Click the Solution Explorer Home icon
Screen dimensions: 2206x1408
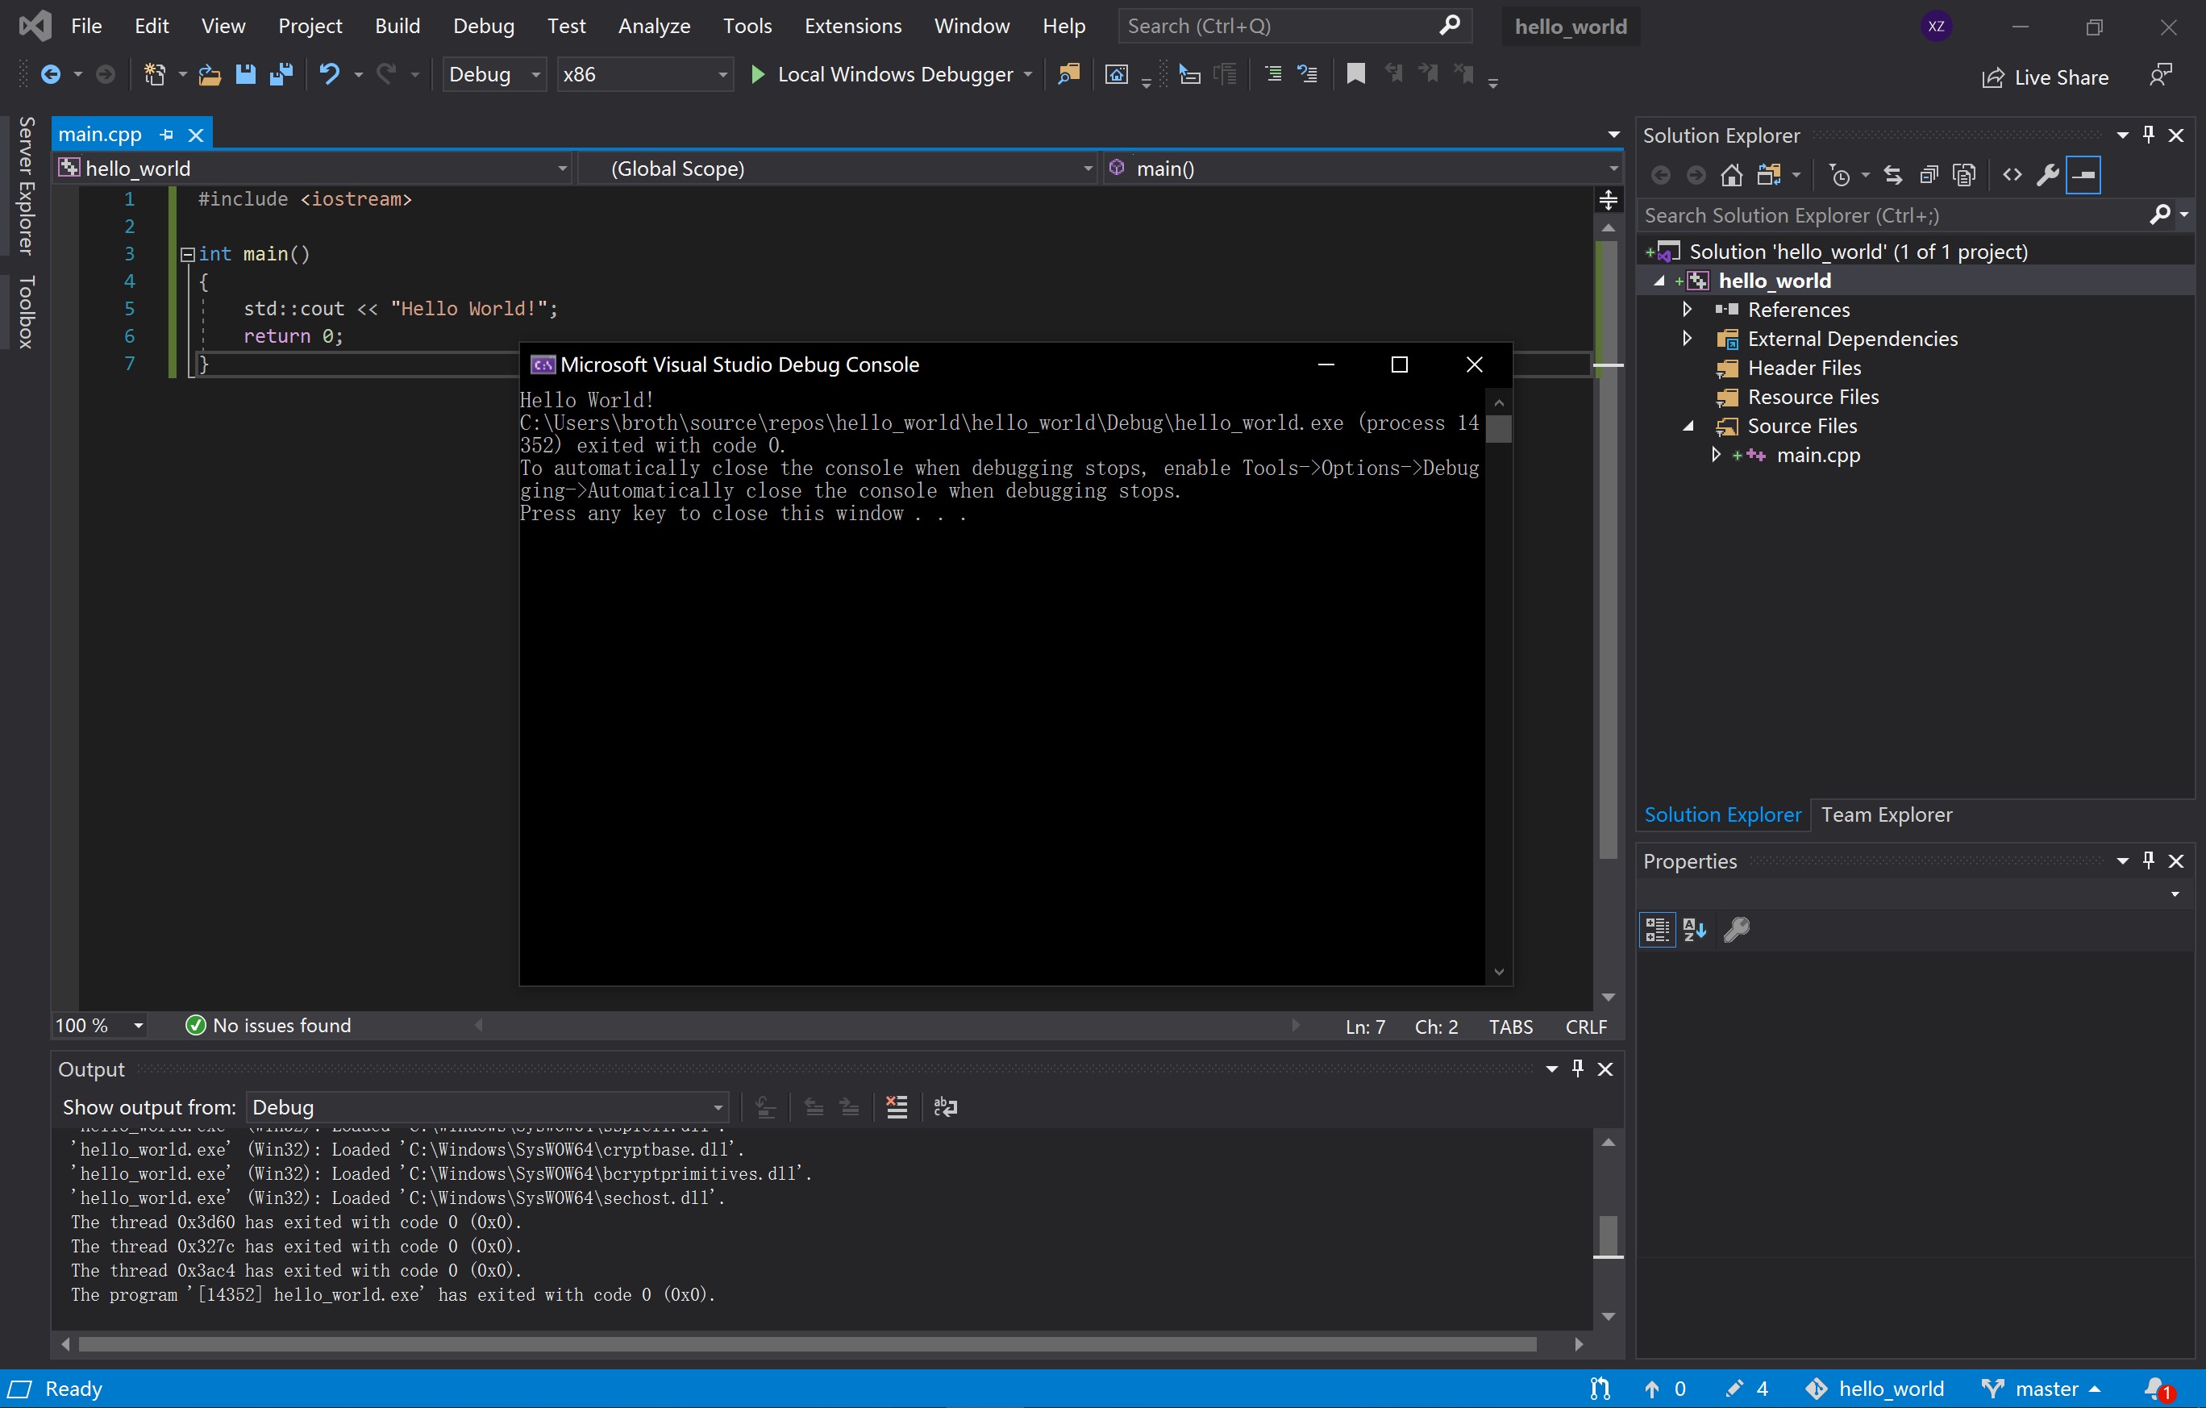[x=1731, y=175]
